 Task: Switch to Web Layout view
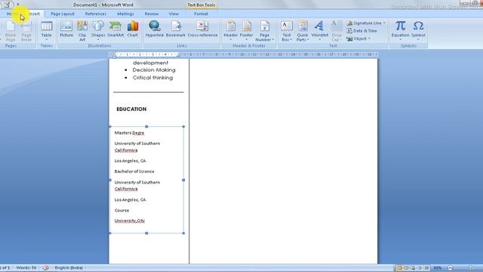(x=413, y=268)
